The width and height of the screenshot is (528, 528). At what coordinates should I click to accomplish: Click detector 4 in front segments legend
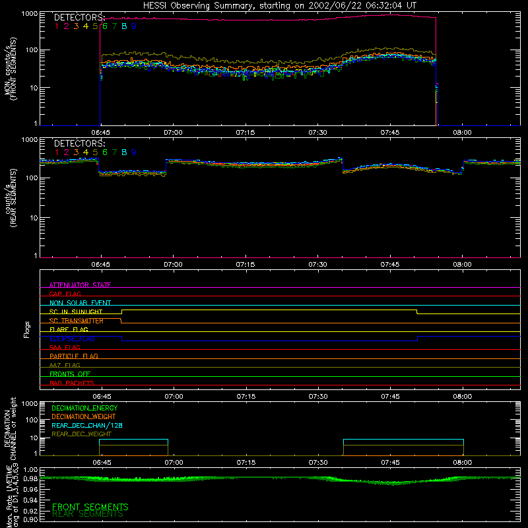coord(86,26)
